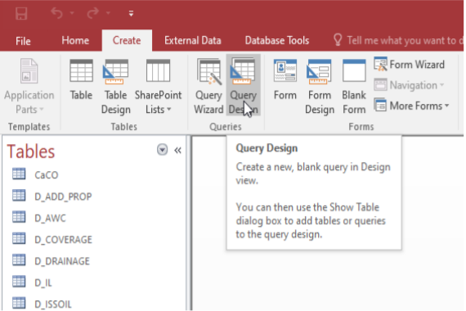Viewport: 466px width, 311px height.
Task: Click the D_COVERAGE table icon
Action: (19, 238)
